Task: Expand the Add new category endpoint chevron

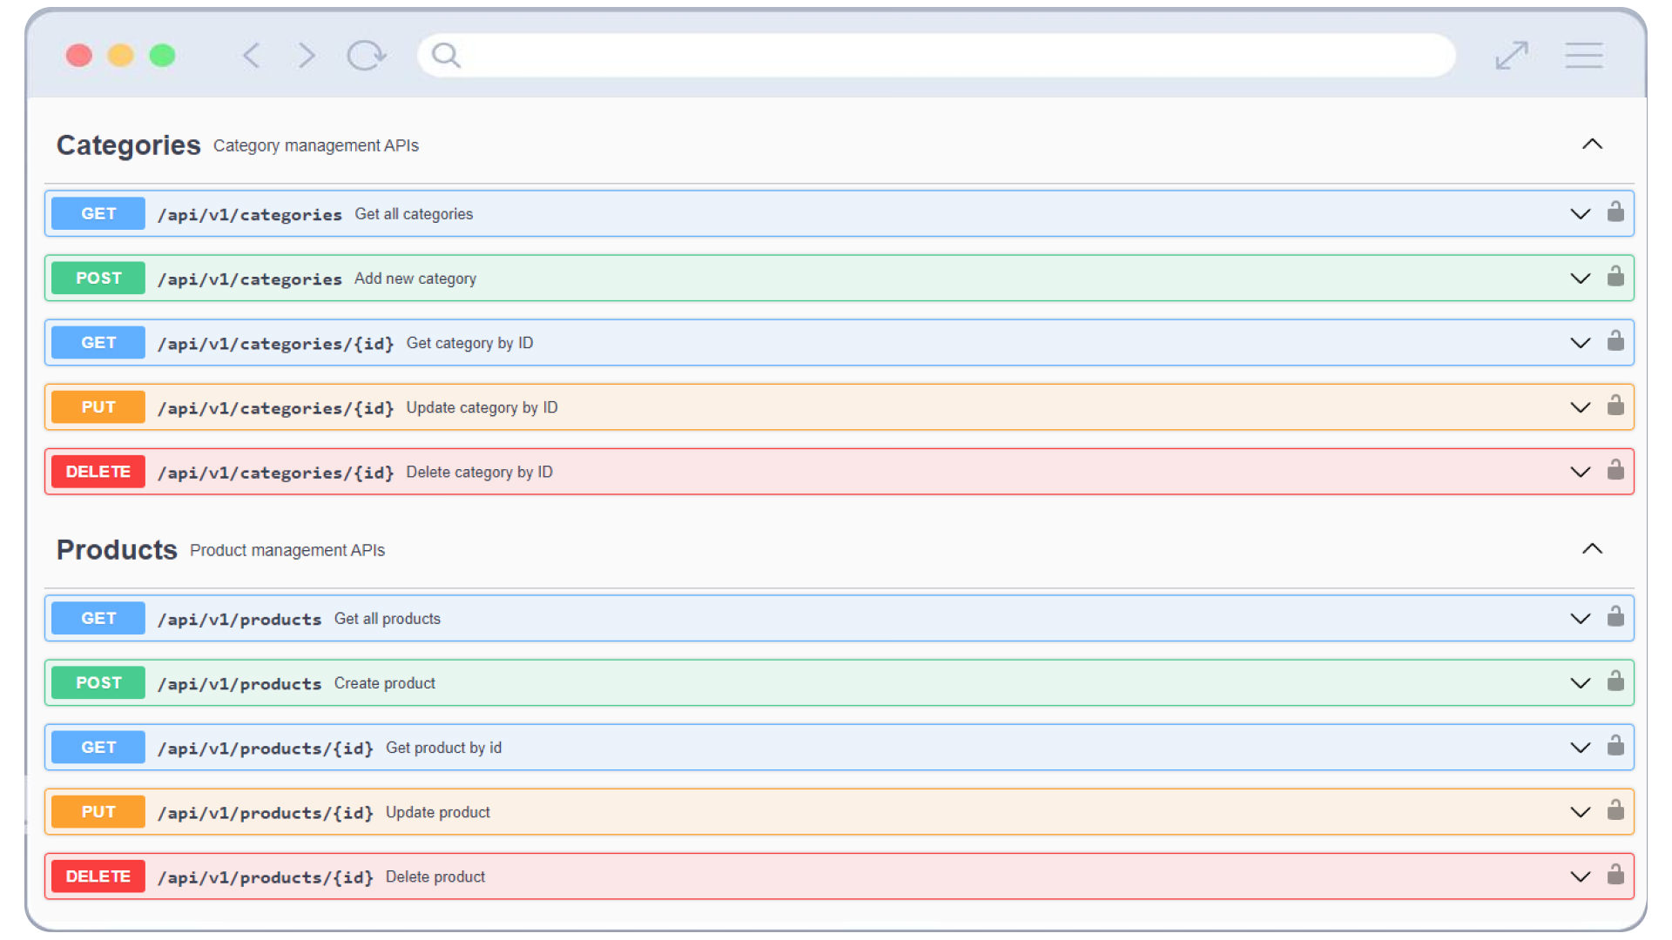Action: pos(1580,279)
